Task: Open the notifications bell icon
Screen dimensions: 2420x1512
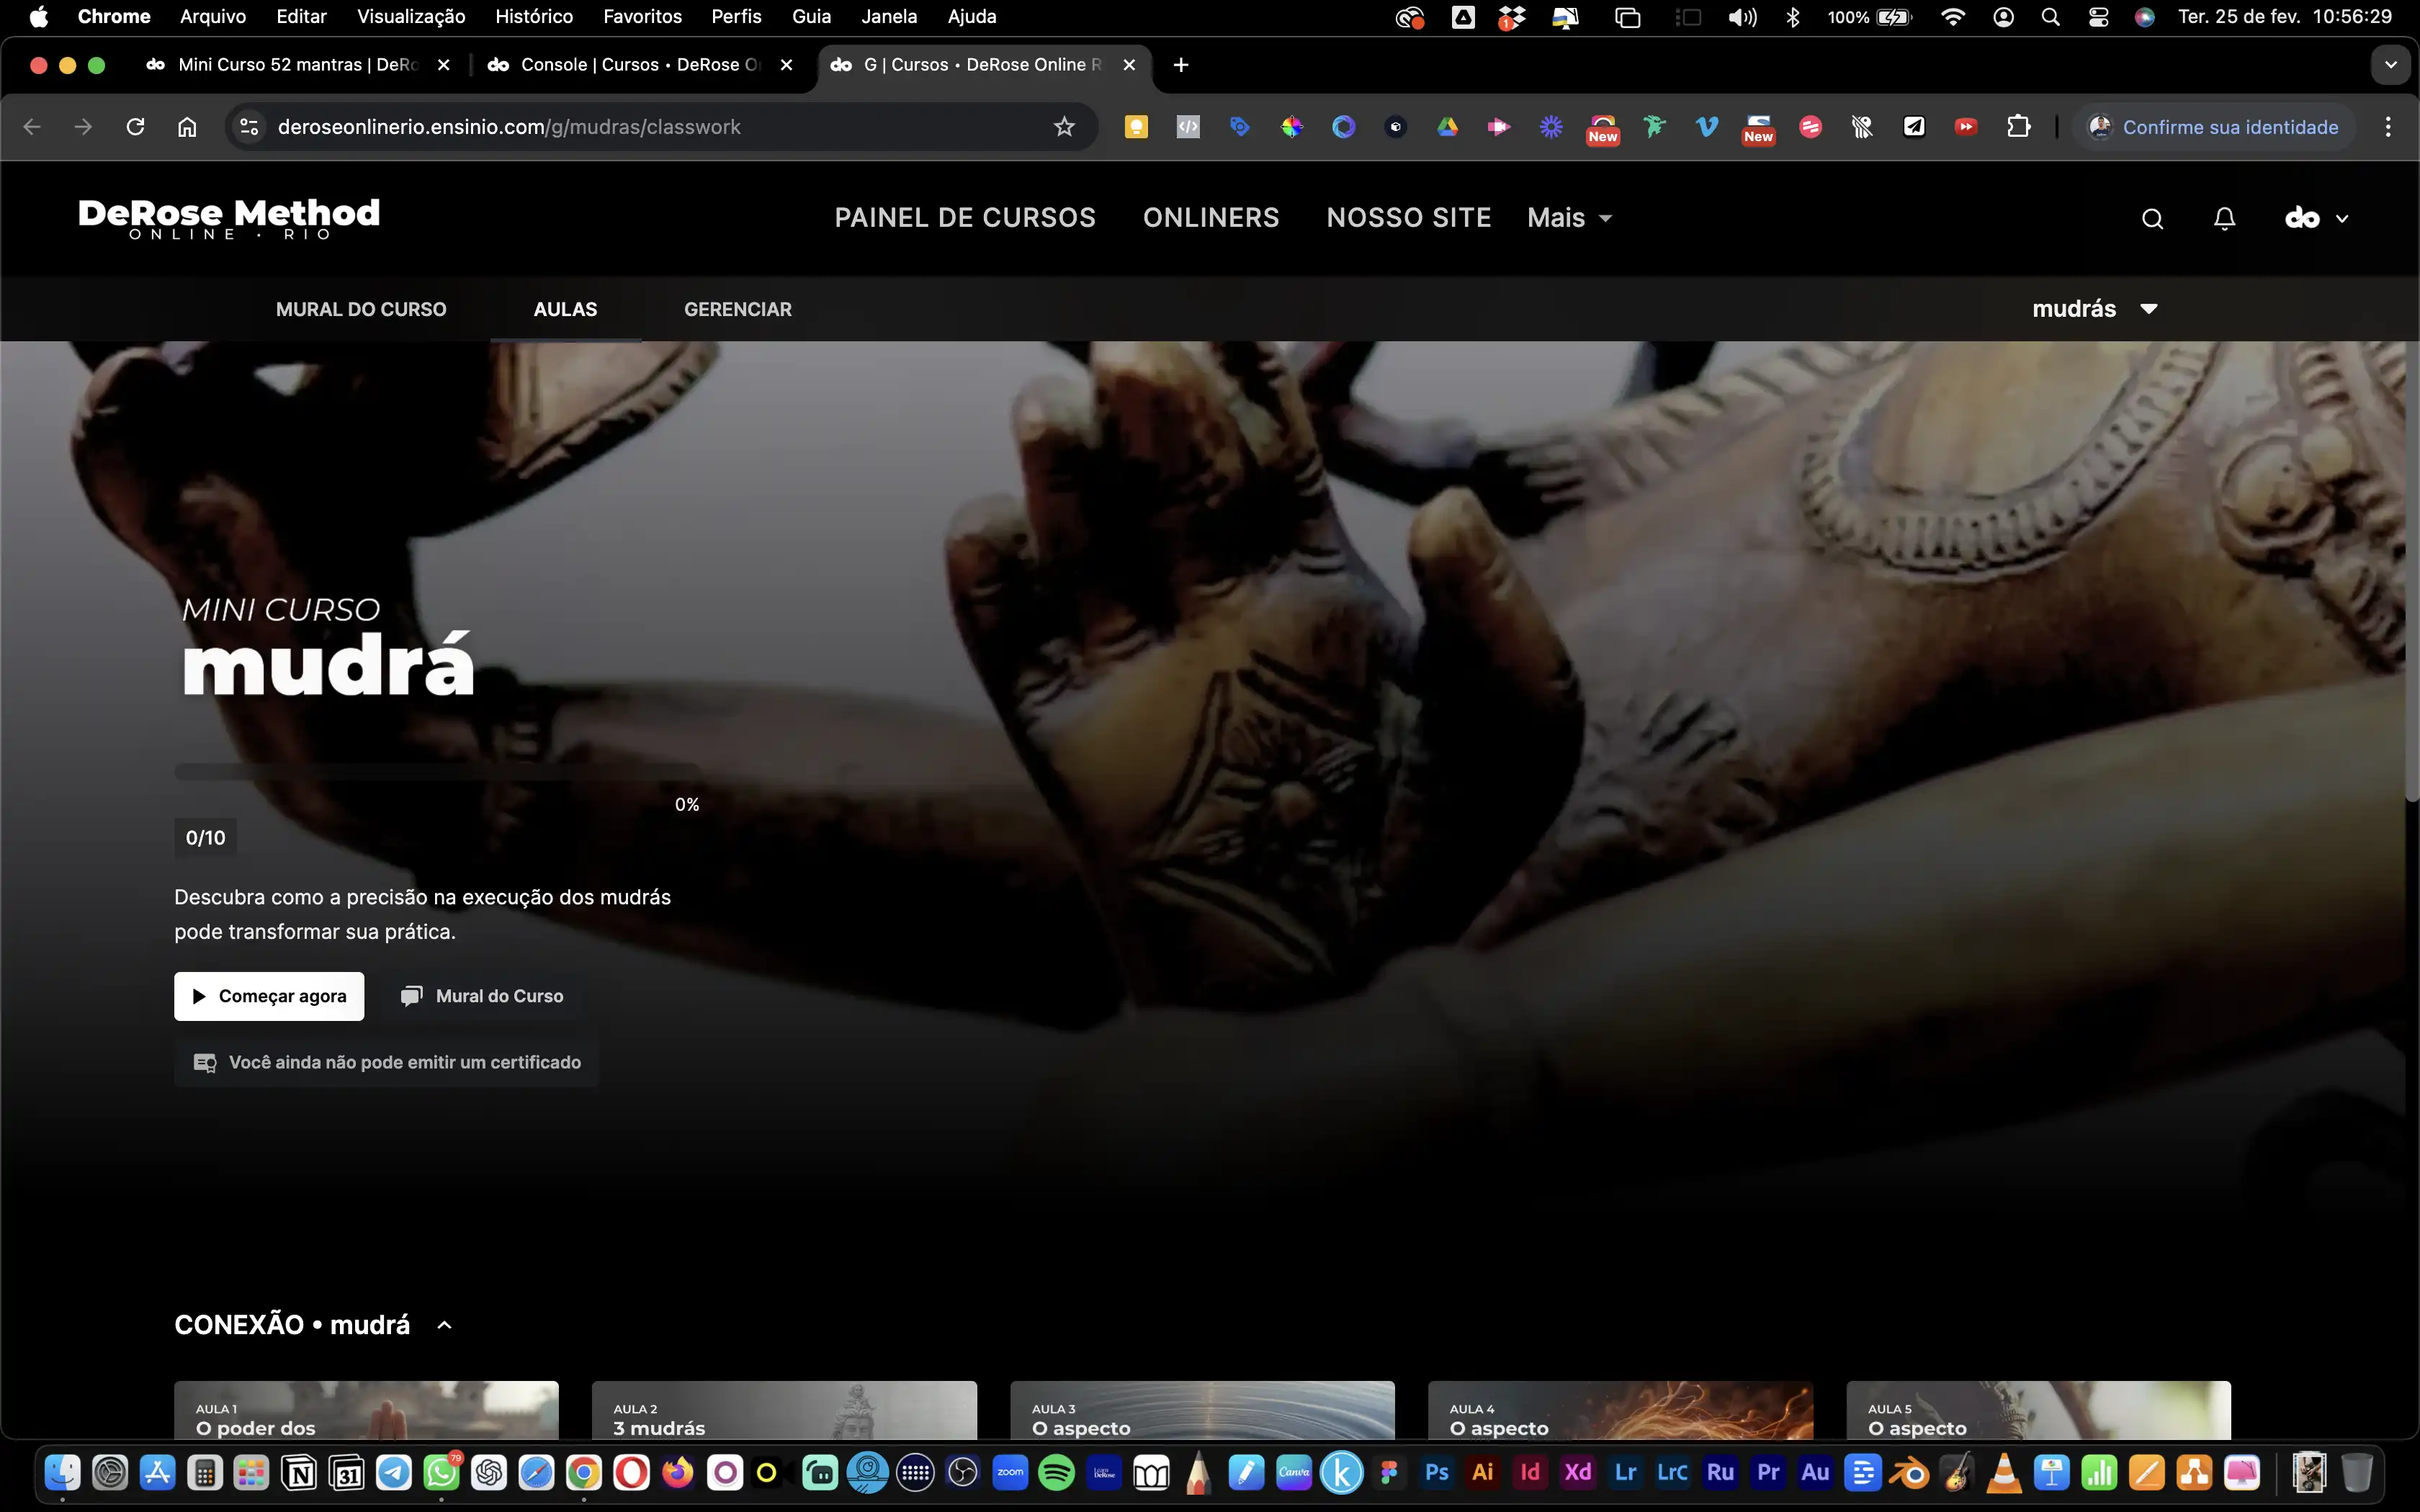Action: click(x=2224, y=219)
